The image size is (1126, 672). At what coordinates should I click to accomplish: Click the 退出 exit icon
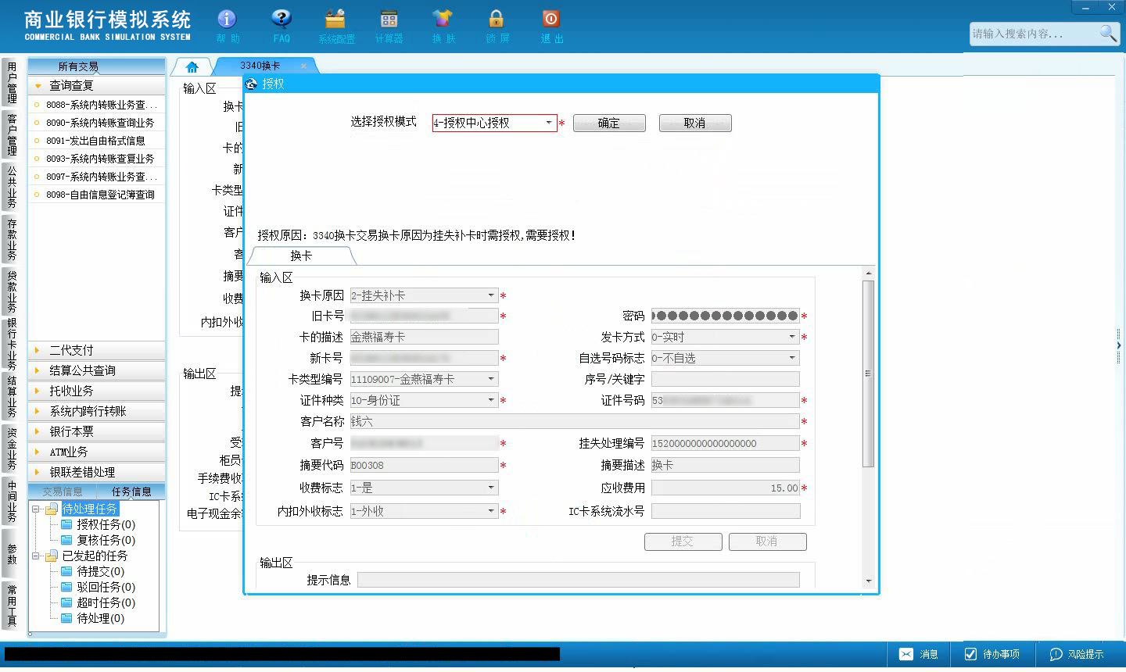point(551,26)
